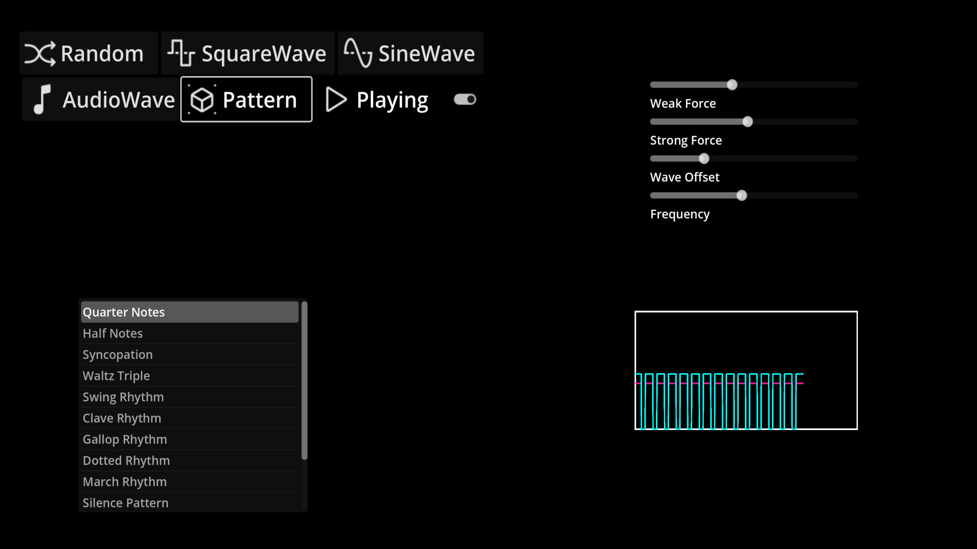Toggle the playback switch off
The height and width of the screenshot is (549, 977).
tap(465, 99)
